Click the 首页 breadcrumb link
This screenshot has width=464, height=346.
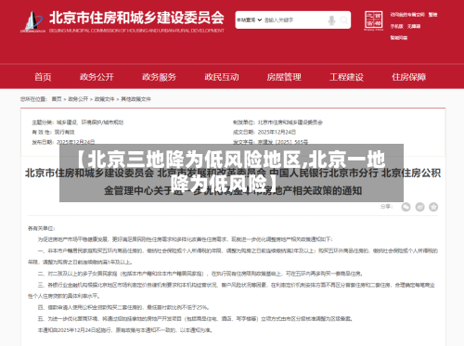point(57,99)
